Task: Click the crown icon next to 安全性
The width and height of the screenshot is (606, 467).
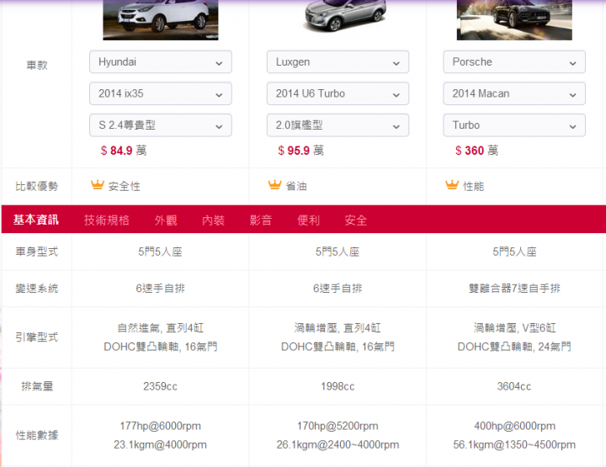Action: pyautogui.click(x=98, y=185)
